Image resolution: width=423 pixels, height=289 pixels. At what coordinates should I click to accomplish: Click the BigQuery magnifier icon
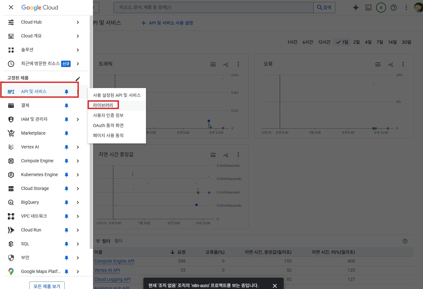point(11,203)
